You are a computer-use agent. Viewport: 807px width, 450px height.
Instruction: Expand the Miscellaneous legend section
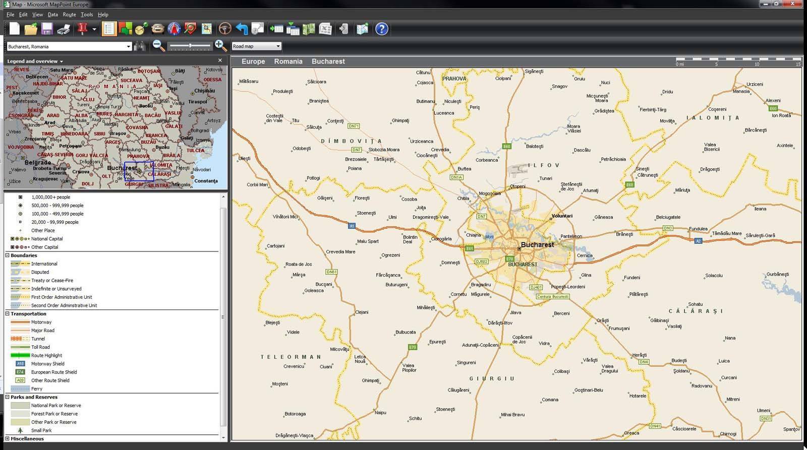tap(8, 439)
